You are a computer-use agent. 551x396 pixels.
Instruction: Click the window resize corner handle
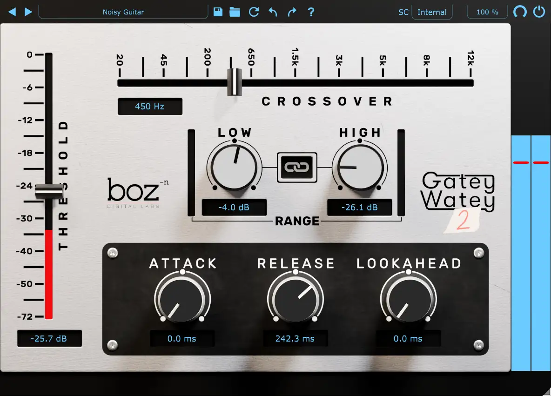pyautogui.click(x=547, y=392)
